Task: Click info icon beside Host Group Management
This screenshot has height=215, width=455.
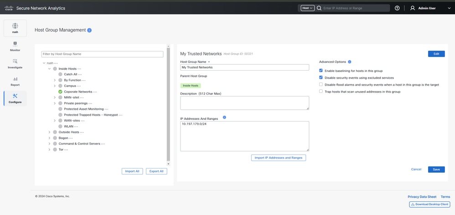Action: coord(89,30)
